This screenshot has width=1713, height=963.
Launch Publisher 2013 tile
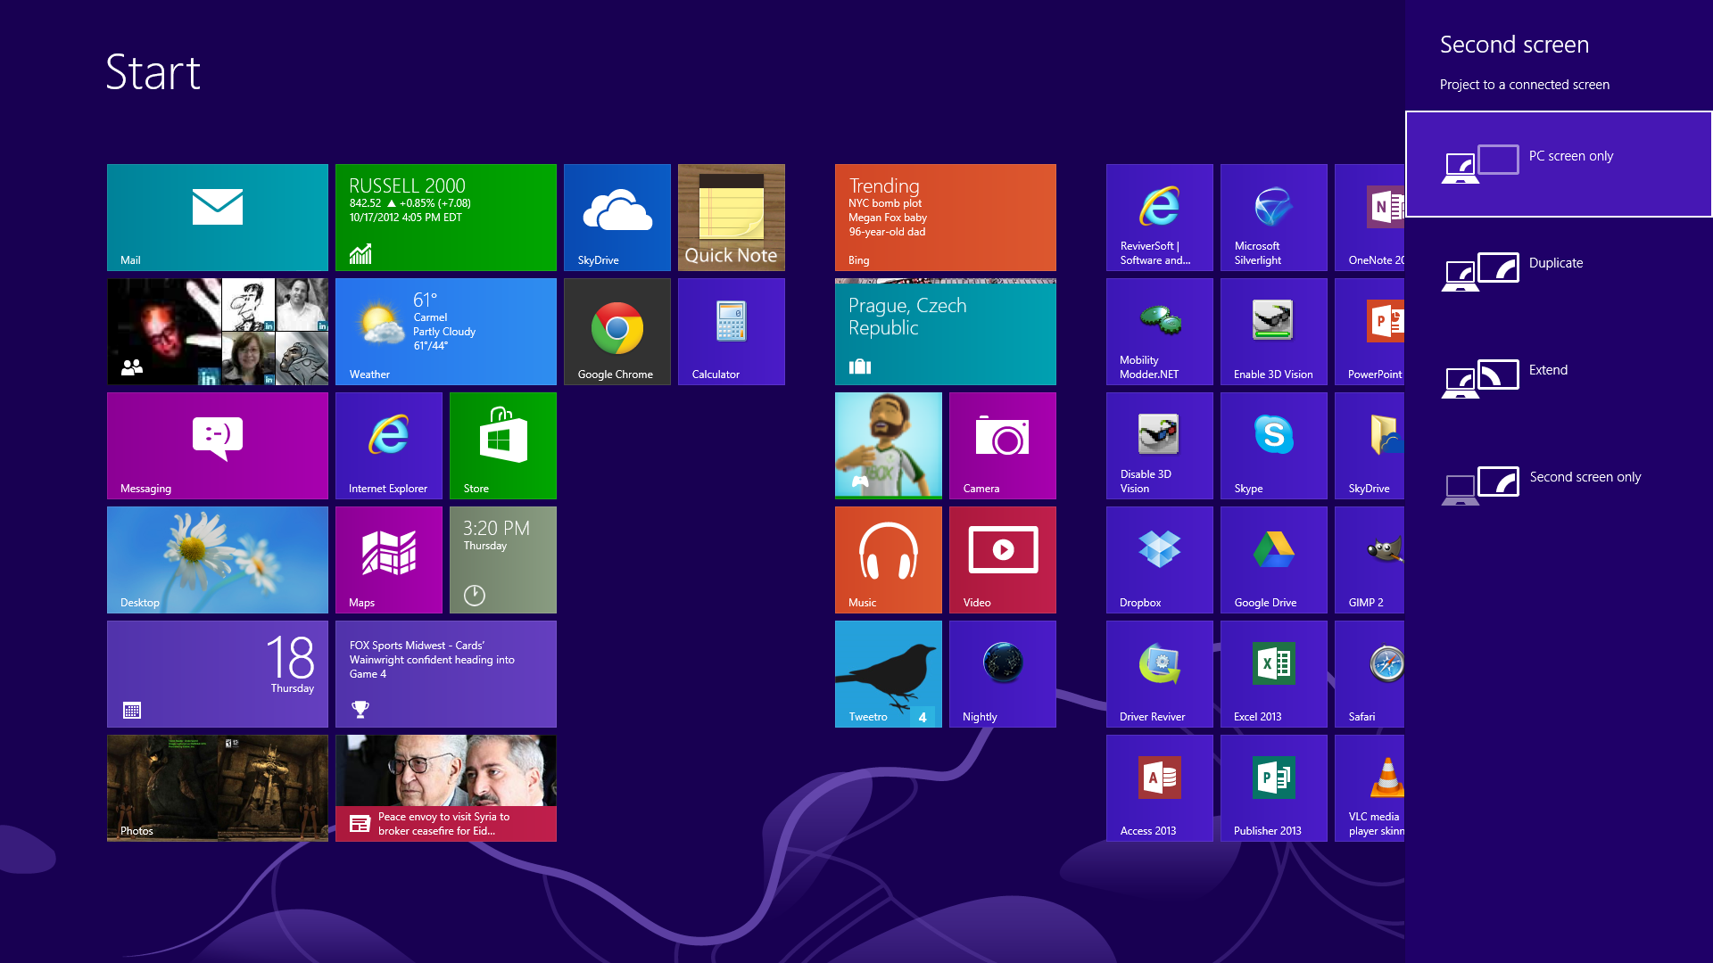[x=1274, y=788]
